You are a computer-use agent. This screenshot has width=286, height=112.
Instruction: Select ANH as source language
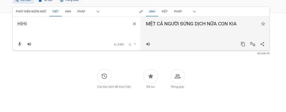pyautogui.click(x=68, y=11)
